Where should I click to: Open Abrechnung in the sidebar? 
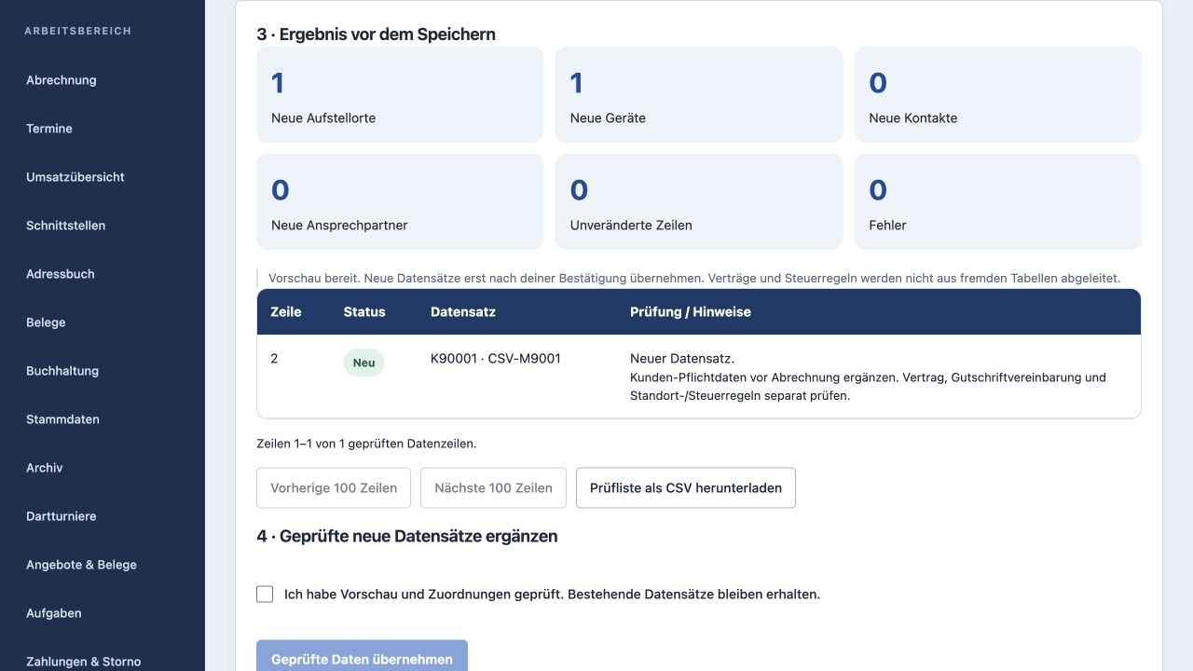pos(62,80)
